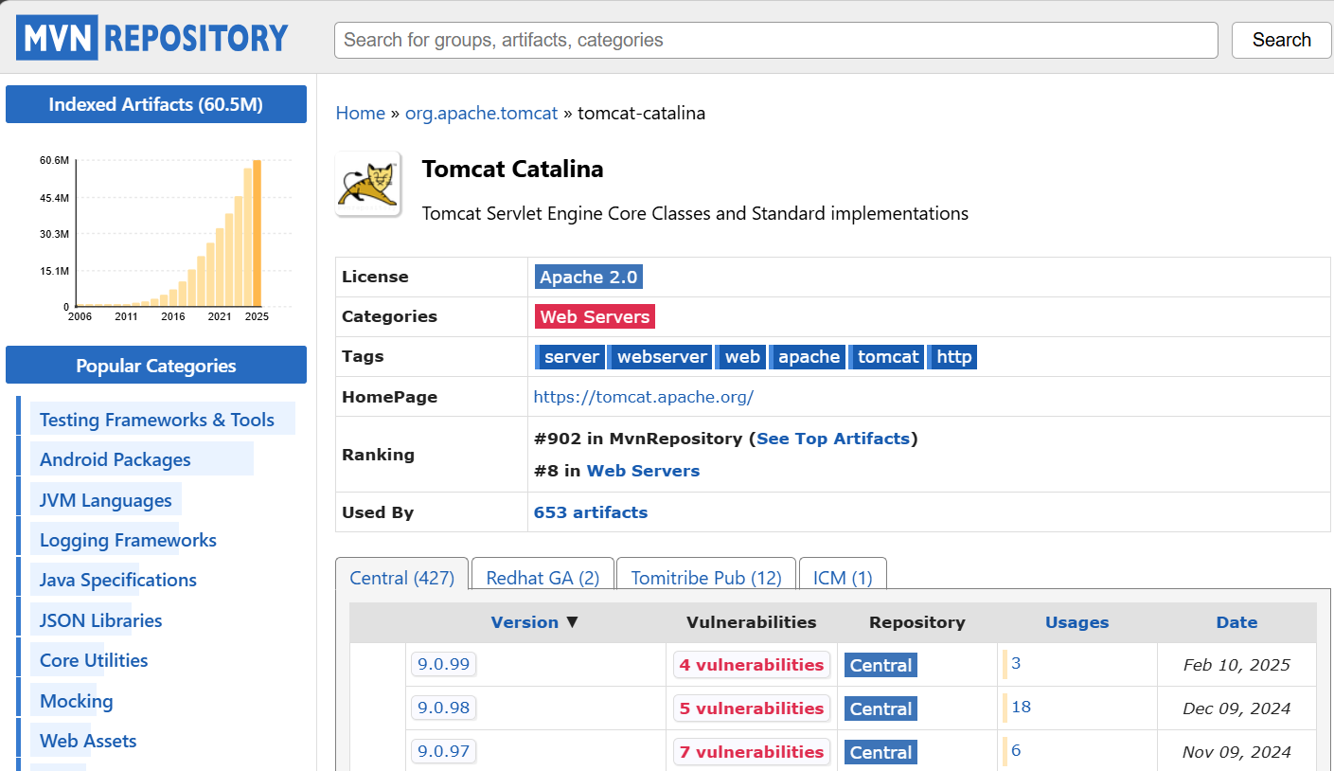Open version 9.0.99
The image size is (1334, 771).
point(444,664)
